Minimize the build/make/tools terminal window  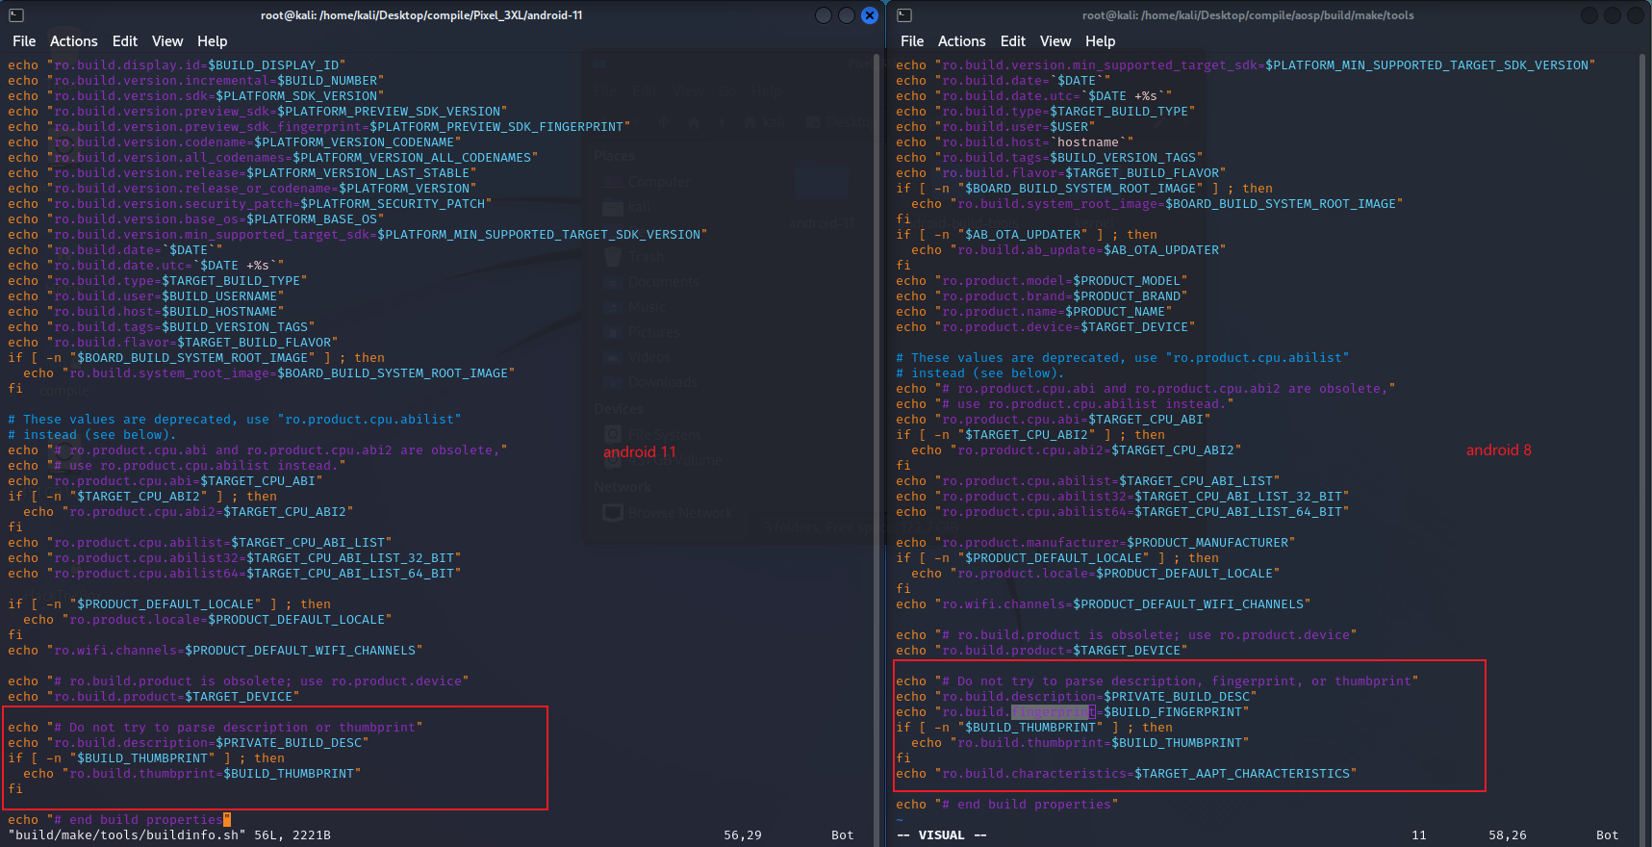click(x=1589, y=15)
